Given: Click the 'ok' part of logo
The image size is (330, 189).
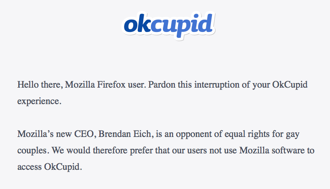Looking at the screenshot, I should [x=137, y=24].
